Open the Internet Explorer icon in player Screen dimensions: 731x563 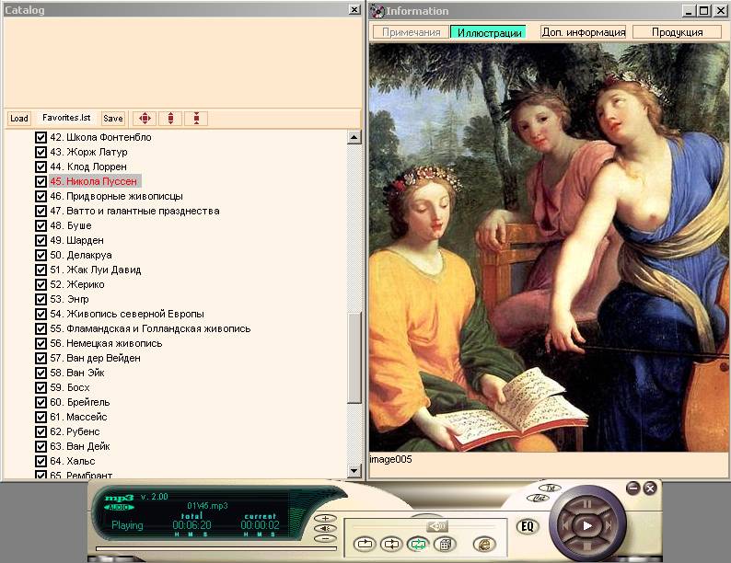click(x=484, y=544)
